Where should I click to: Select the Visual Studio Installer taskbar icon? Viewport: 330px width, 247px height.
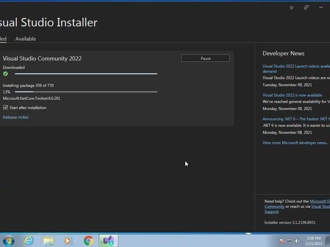109,241
